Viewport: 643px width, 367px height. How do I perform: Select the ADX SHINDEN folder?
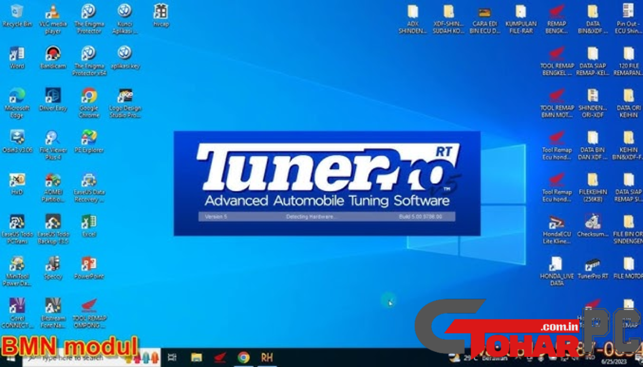point(412,19)
